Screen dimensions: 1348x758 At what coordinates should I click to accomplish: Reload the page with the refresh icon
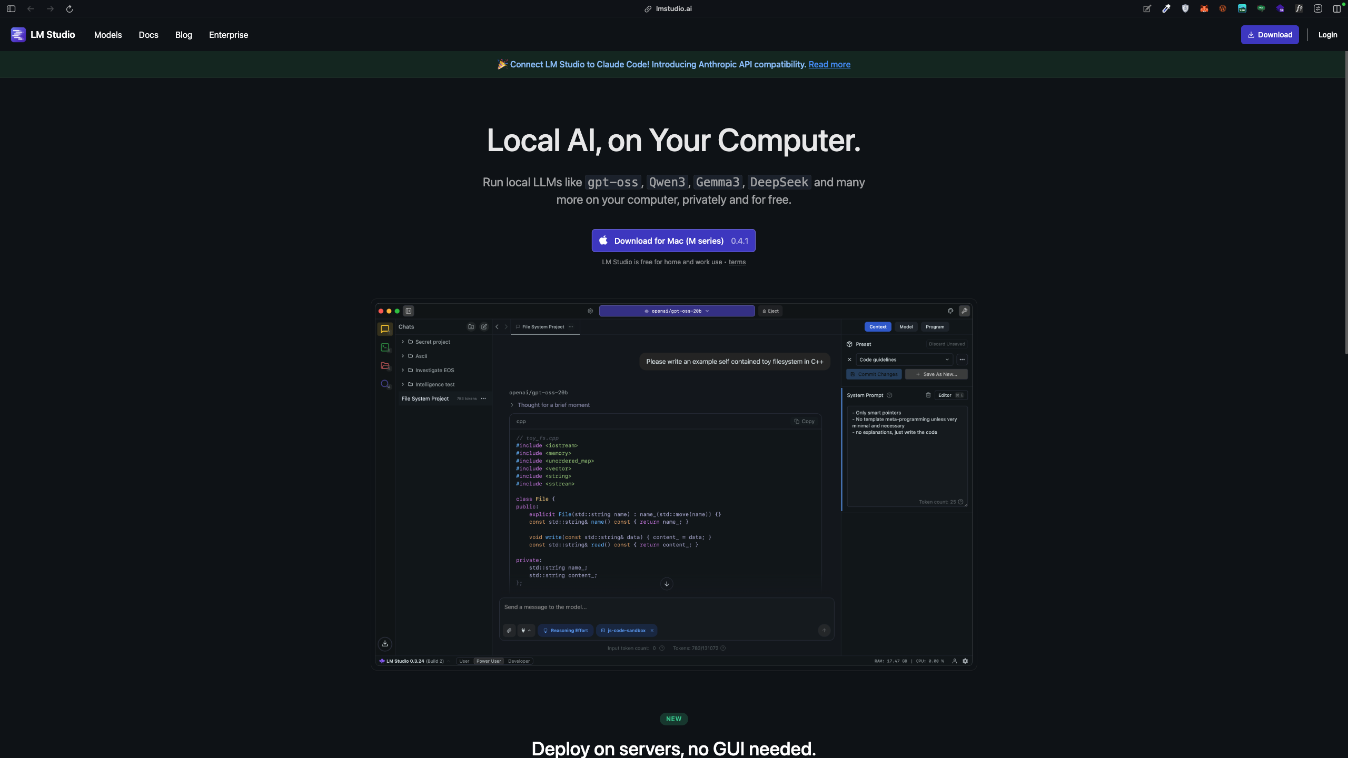69,8
